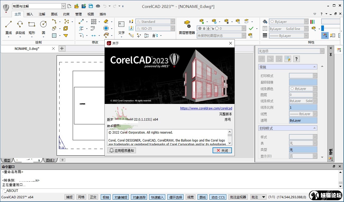Add a new sheet with the plus button
Screen dimensions: 344x202
[x=62, y=160]
